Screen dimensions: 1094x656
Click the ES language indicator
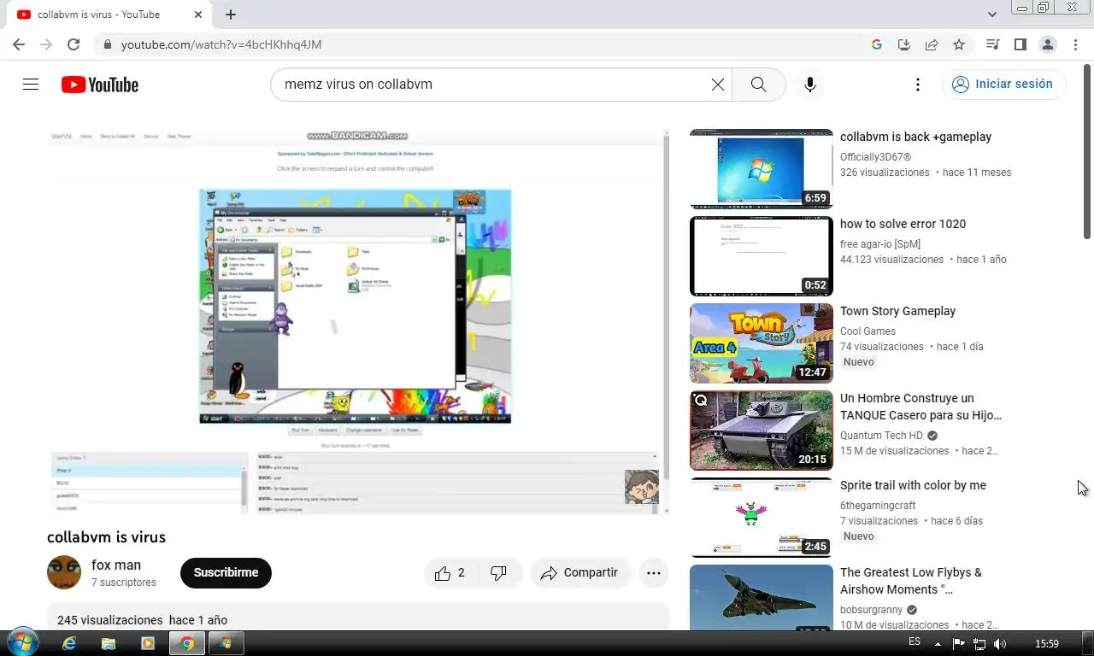(x=915, y=641)
